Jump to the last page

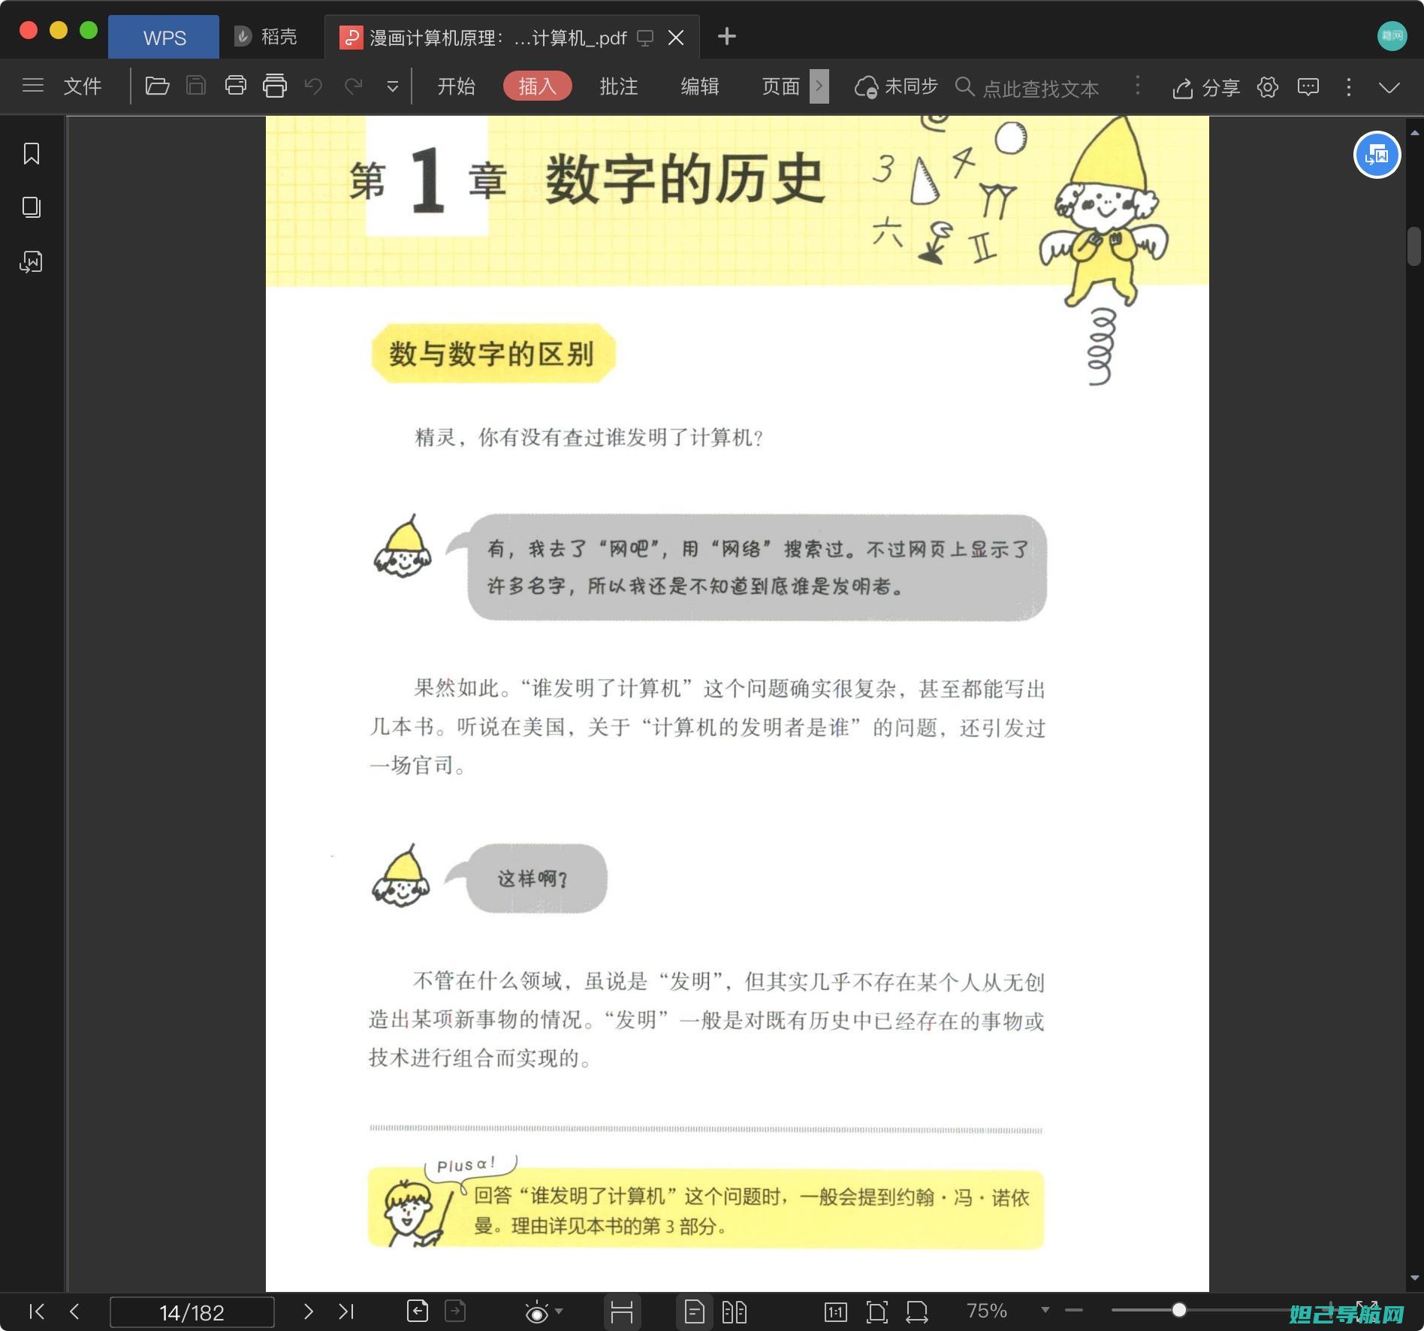[346, 1311]
